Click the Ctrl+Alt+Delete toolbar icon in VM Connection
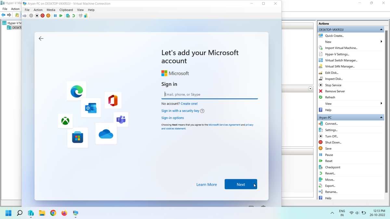 [x=24, y=16]
